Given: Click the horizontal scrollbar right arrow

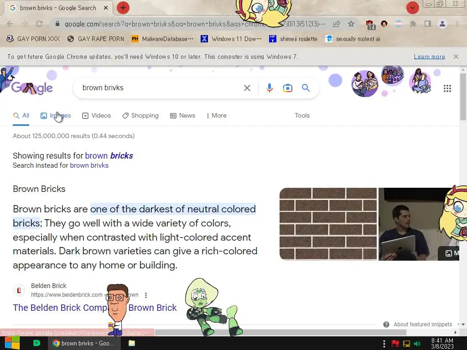Looking at the screenshot, I should click(456, 332).
